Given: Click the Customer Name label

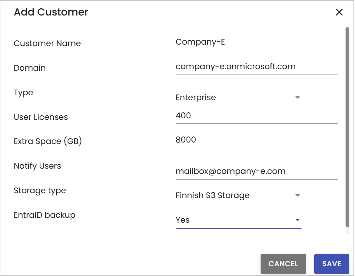Looking at the screenshot, I should coord(47,43).
